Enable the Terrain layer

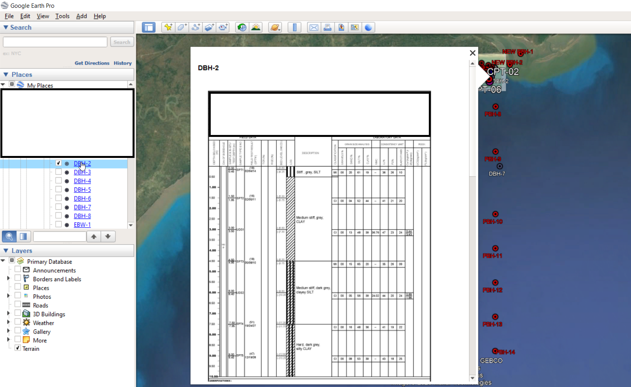click(17, 348)
